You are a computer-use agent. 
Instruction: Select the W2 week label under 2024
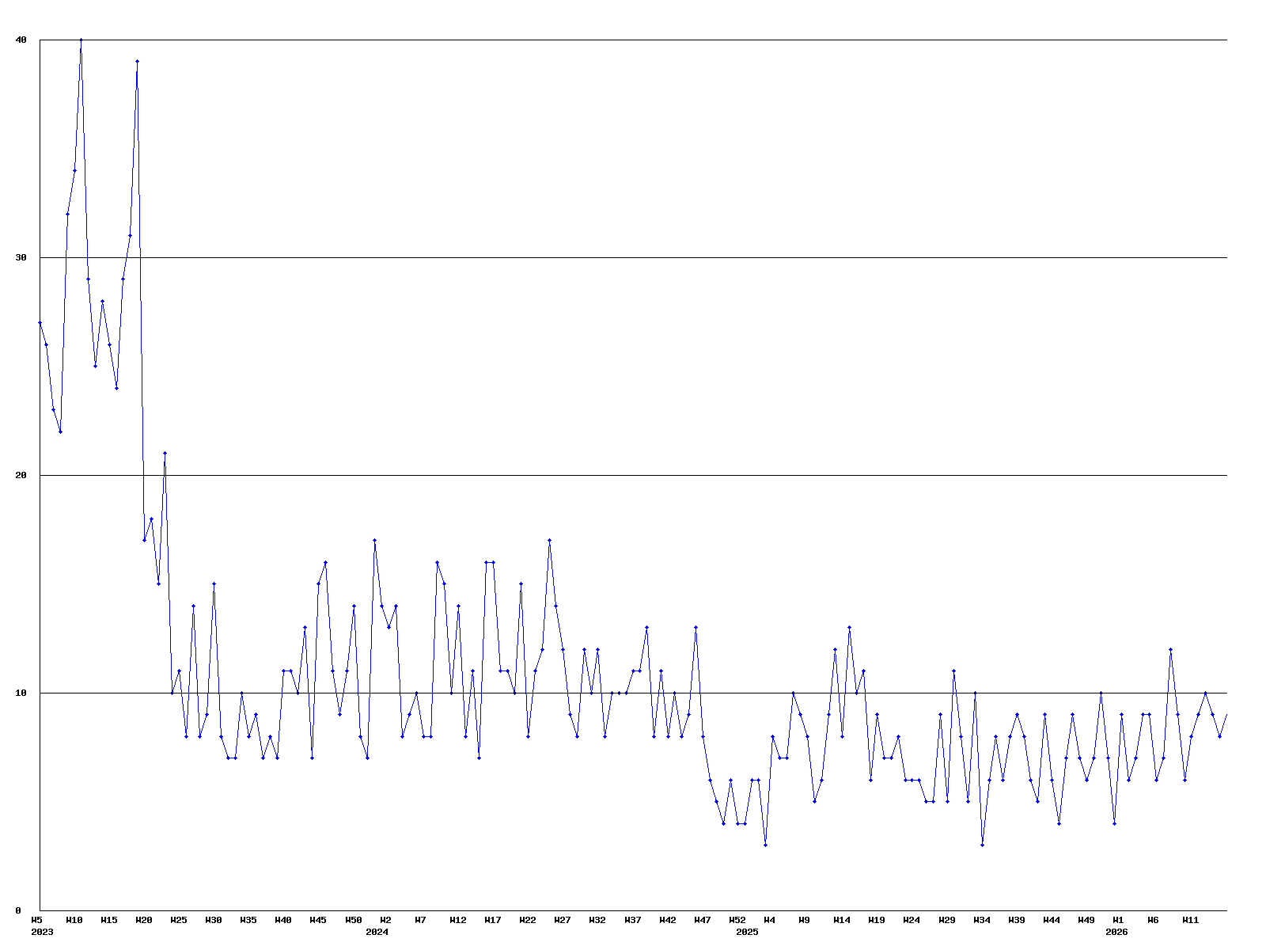385,920
